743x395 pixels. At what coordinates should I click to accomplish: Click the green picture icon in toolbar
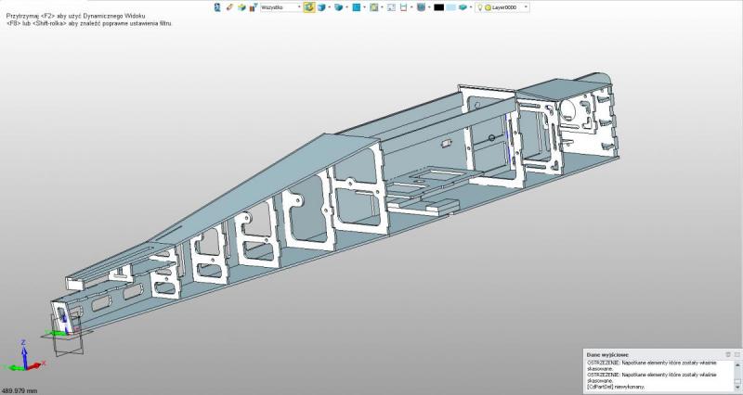tap(373, 6)
